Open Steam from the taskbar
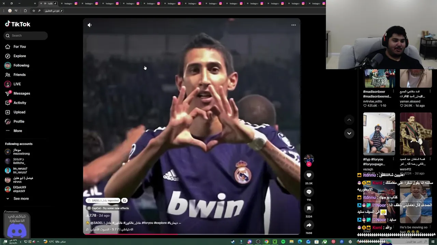 pyautogui.click(x=233, y=242)
